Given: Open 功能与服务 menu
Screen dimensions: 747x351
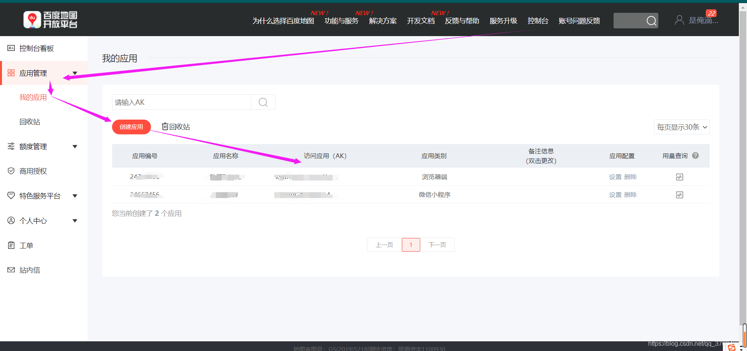Looking at the screenshot, I should point(341,21).
